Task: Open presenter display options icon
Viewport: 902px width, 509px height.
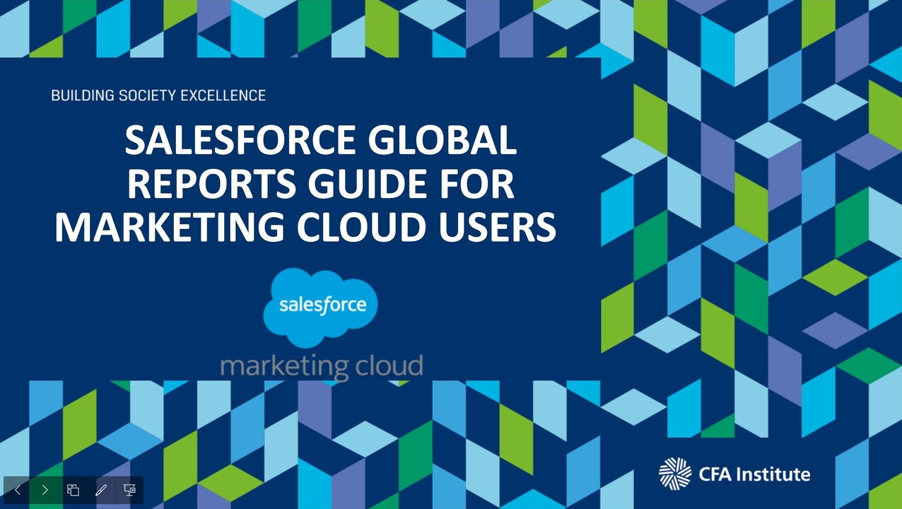Action: pyautogui.click(x=129, y=490)
